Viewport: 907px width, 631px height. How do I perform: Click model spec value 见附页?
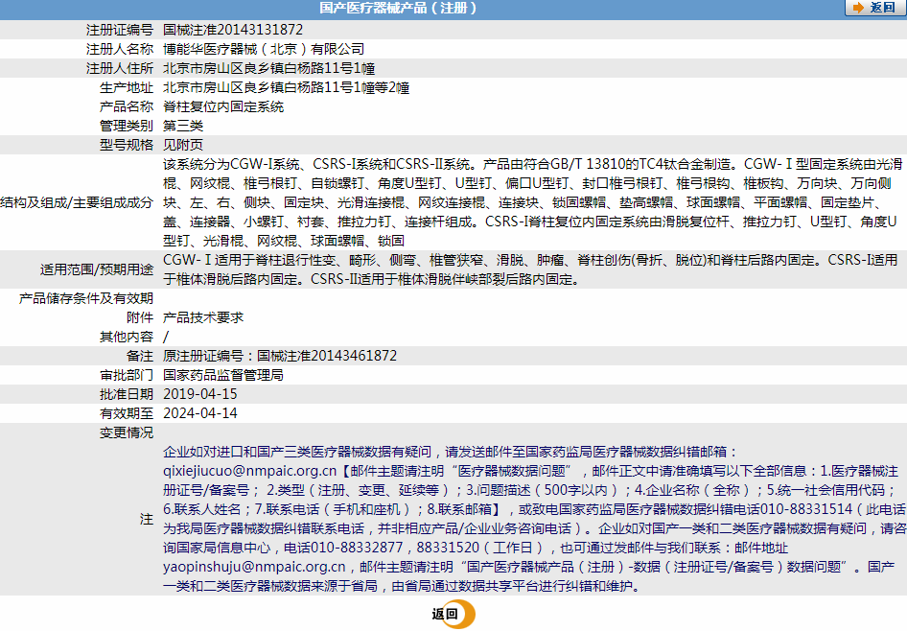click(183, 145)
